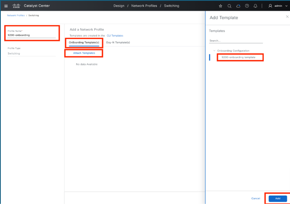Screen dimensions: 290x204
Task: Click the cloud status icon
Action: 238,6
